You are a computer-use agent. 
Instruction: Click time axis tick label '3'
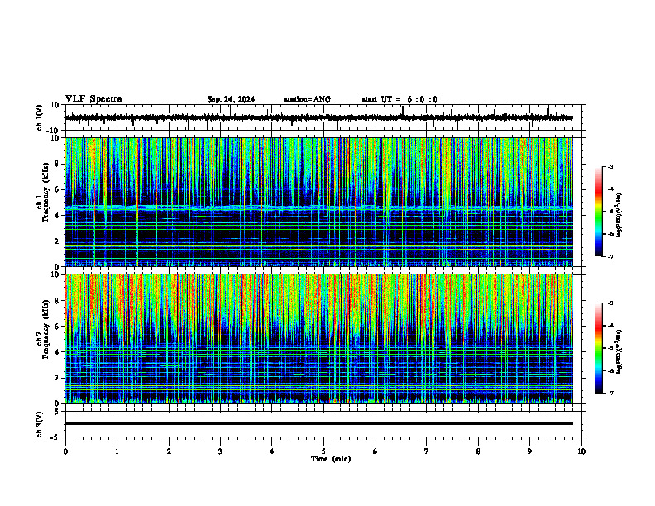click(x=220, y=451)
